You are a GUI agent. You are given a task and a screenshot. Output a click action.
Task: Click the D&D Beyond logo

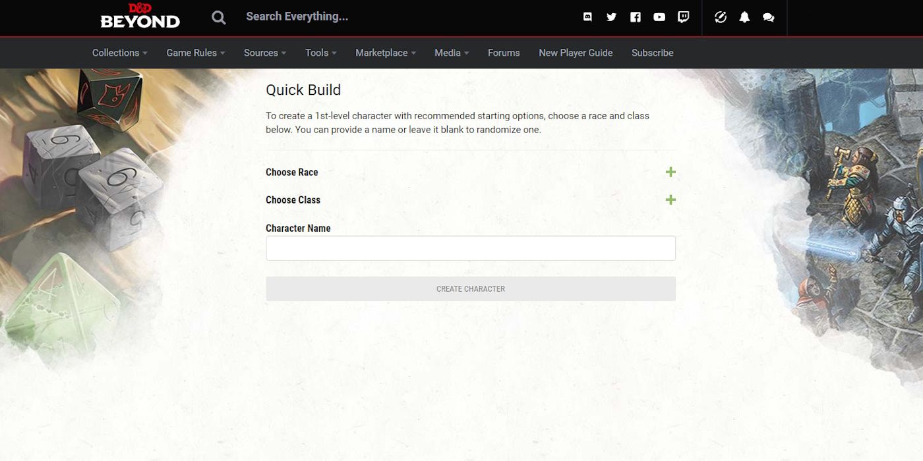138,16
